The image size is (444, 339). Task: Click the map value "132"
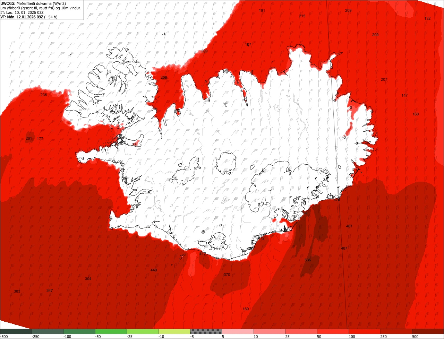tap(427, 18)
